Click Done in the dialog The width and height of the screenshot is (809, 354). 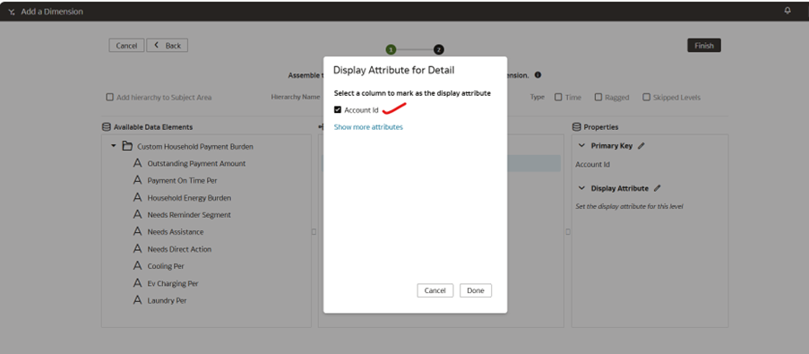[x=475, y=290]
